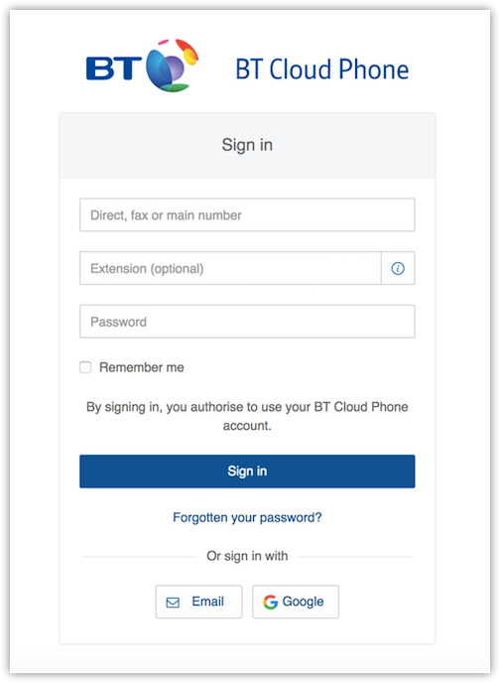
Task: Click the Remember me label text
Action: [x=142, y=367]
